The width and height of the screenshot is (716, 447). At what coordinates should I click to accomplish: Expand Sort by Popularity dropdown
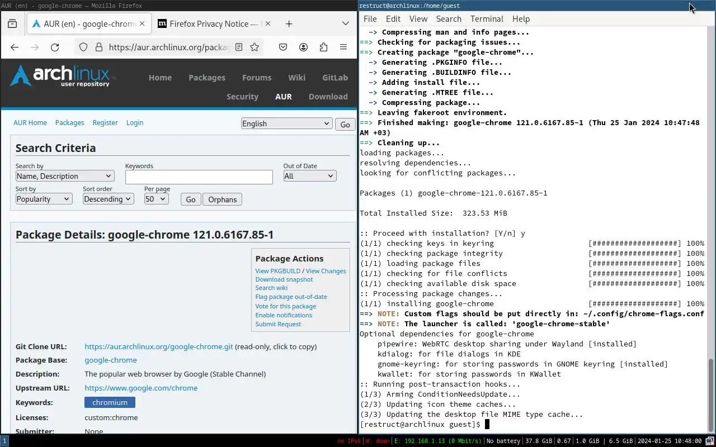point(44,199)
